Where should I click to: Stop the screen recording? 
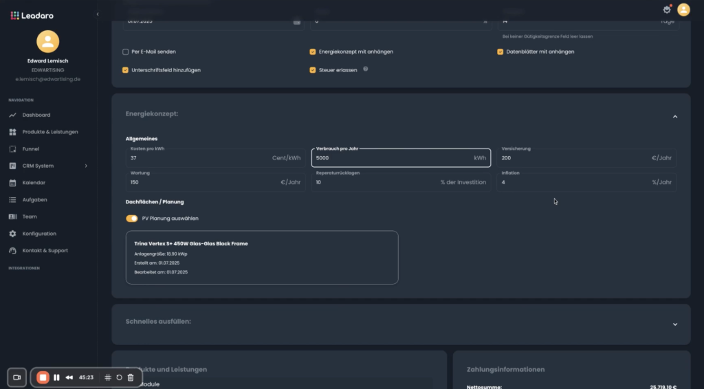tap(43, 377)
